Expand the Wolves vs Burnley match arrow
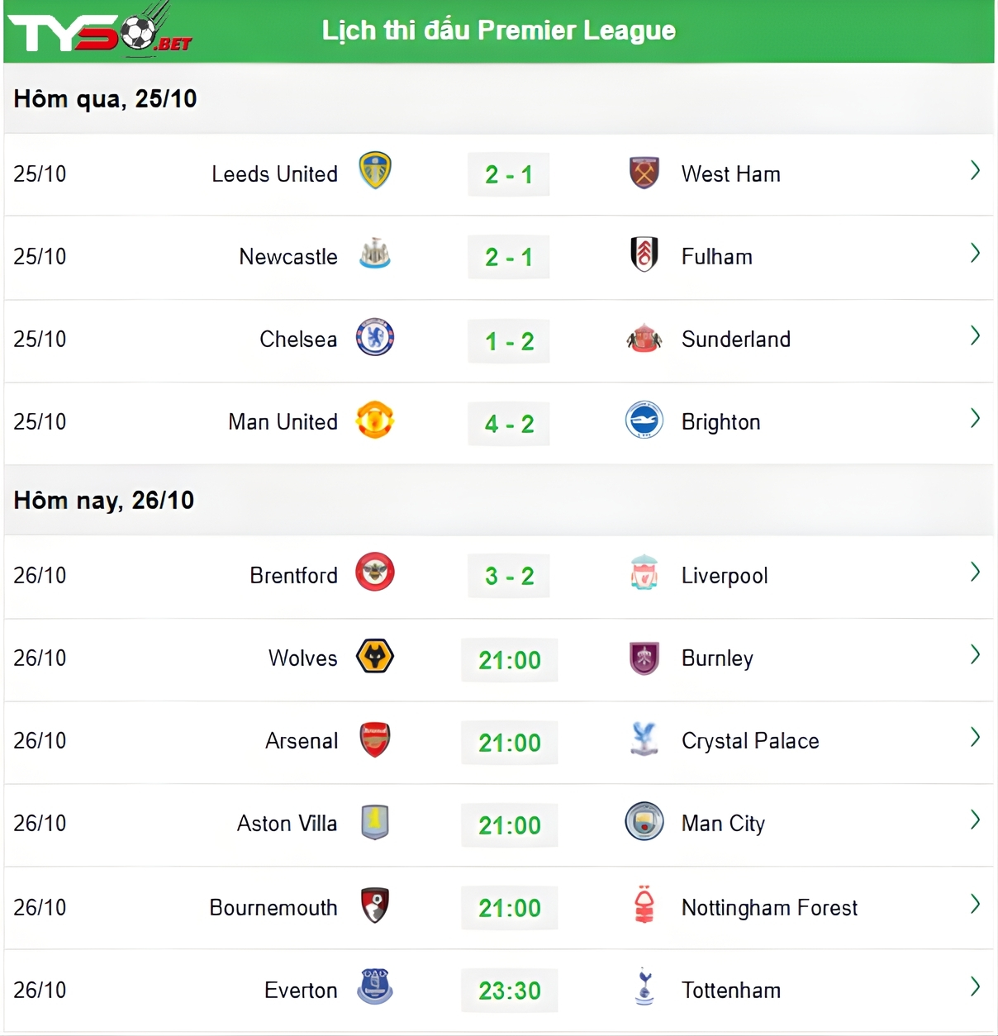 tap(975, 655)
